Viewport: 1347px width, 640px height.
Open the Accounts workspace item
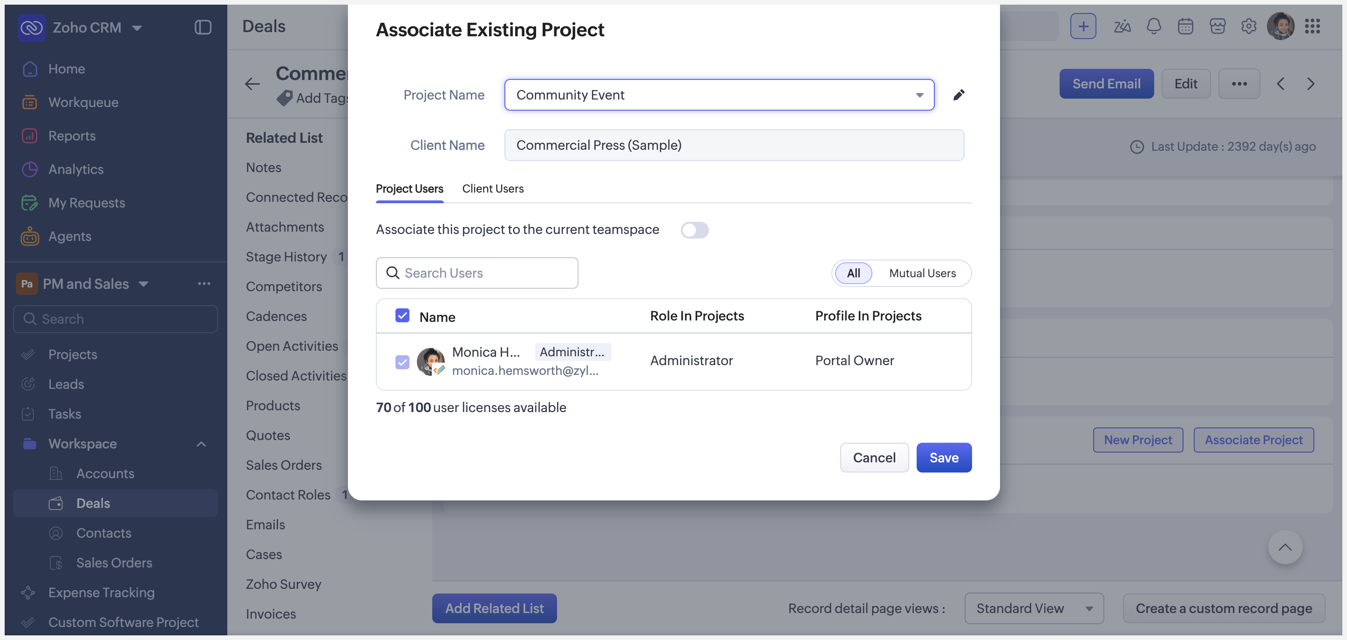105,473
